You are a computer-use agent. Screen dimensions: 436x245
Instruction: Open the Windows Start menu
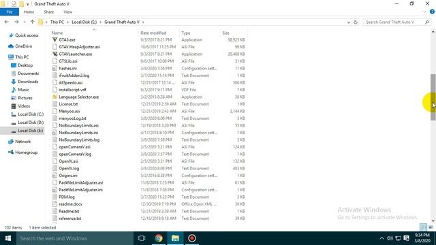8,238
